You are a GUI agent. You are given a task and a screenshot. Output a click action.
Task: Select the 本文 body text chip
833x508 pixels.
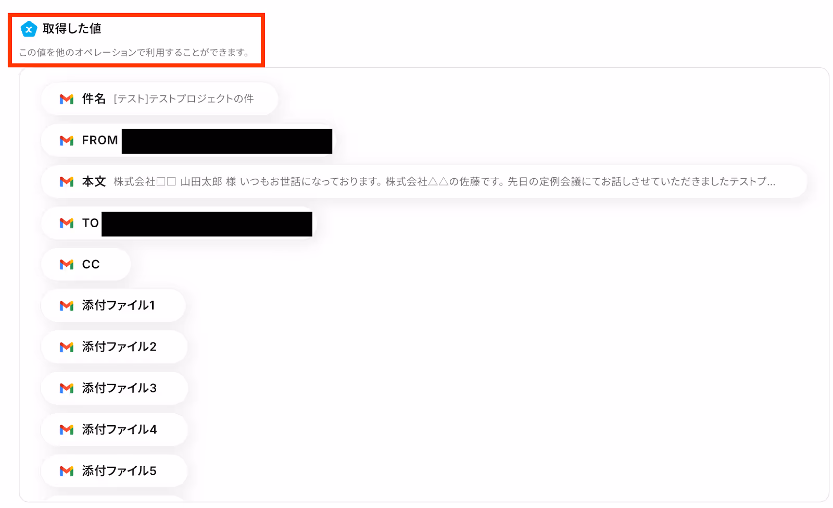pyautogui.click(x=424, y=182)
